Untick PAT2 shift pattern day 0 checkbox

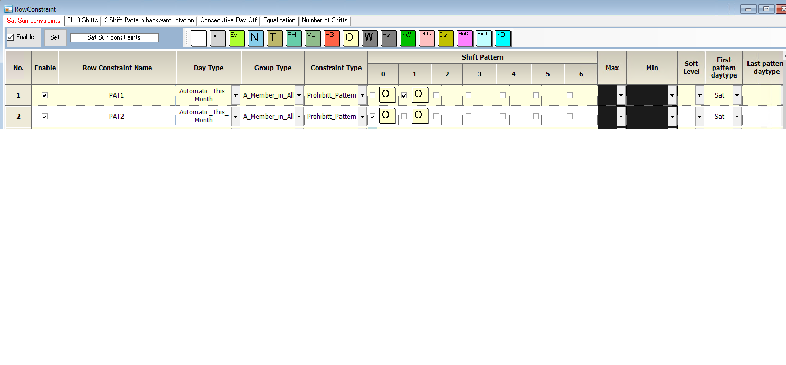[373, 117]
